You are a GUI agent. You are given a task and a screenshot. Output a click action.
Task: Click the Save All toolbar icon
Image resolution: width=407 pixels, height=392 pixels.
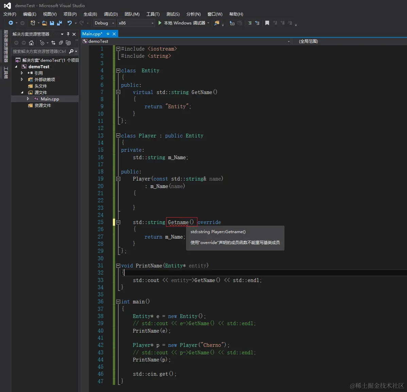pyautogui.click(x=59, y=23)
